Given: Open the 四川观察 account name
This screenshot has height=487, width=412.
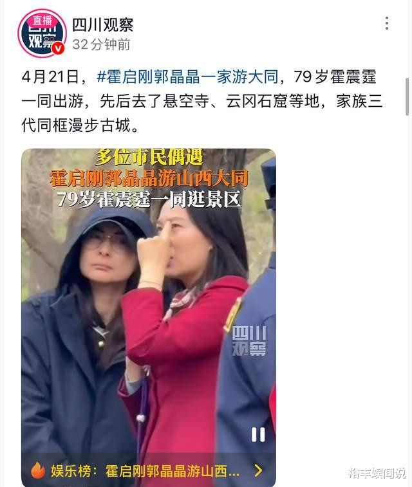Looking at the screenshot, I should click(103, 25).
